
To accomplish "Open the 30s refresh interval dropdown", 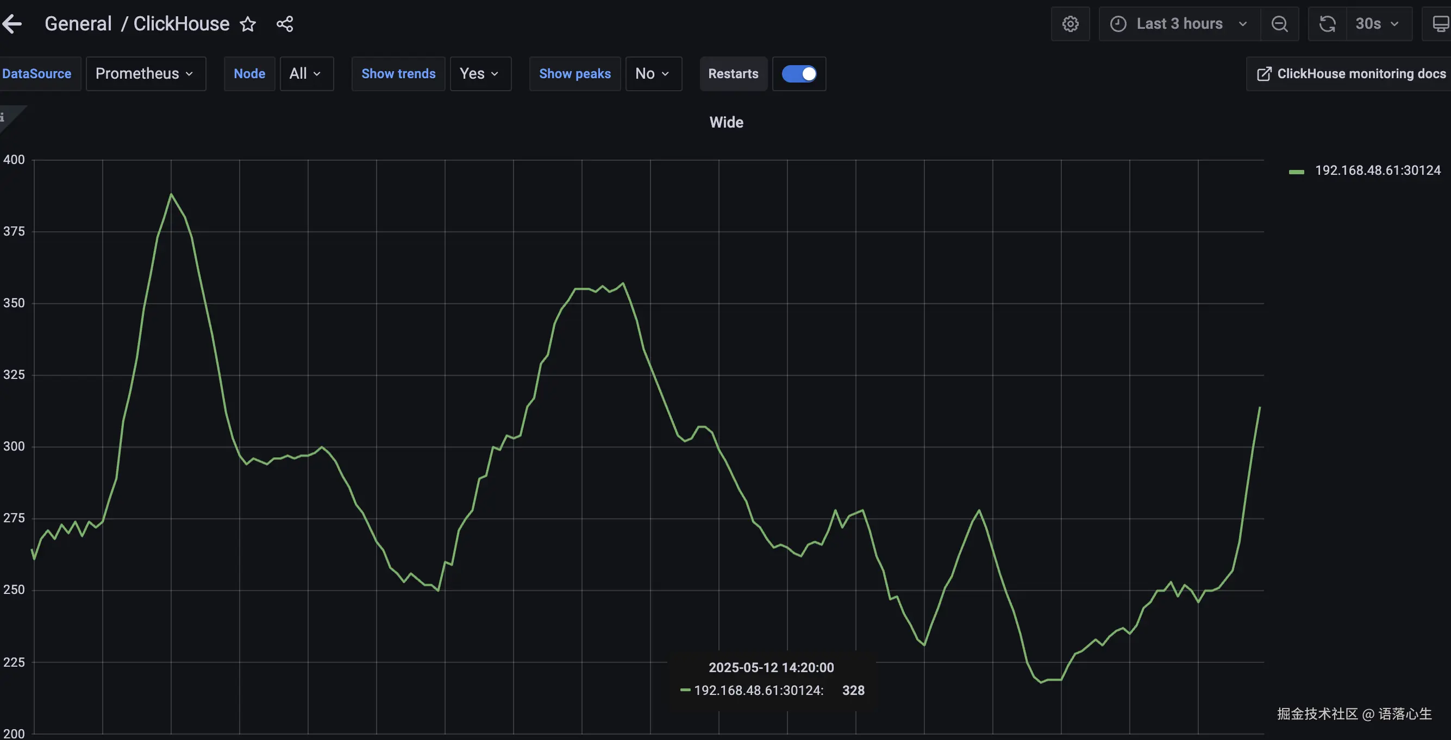I will 1378,24.
